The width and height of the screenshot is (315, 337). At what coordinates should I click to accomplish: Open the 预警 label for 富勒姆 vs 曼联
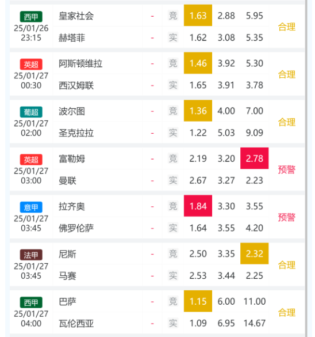pyautogui.click(x=287, y=169)
